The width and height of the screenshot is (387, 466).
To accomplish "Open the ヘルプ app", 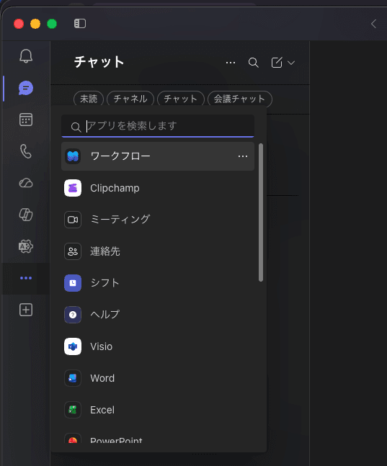I will click(158, 315).
